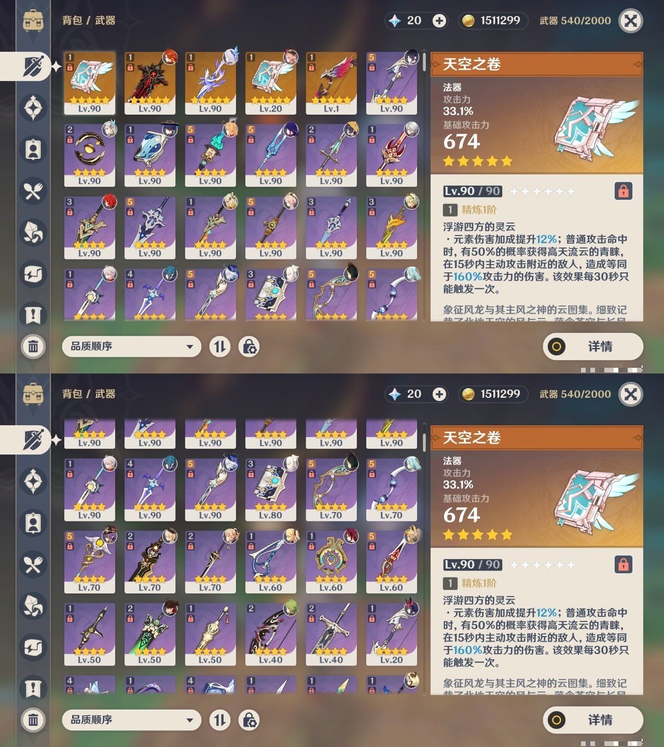Click the backpack icon in upper screenshot

tap(33, 21)
